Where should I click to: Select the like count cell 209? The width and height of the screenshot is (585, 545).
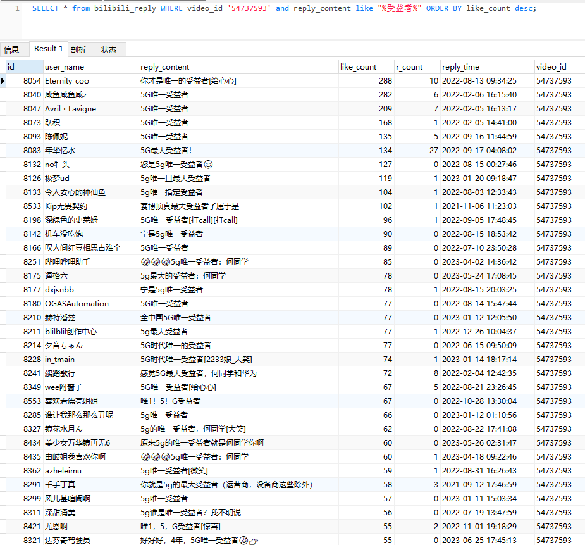366,109
